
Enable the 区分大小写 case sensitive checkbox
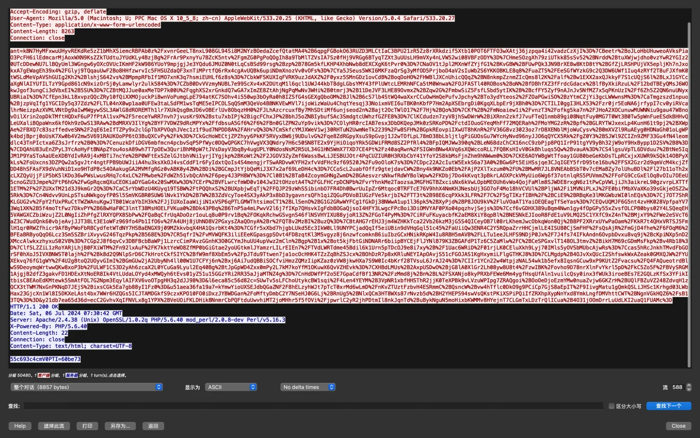pos(611,406)
